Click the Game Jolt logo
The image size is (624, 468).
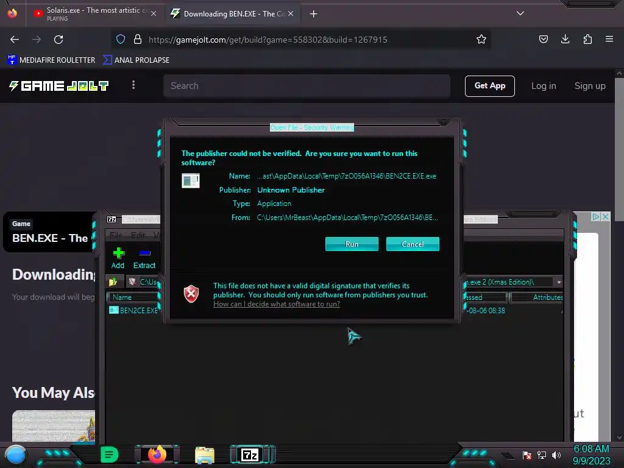pyautogui.click(x=59, y=85)
